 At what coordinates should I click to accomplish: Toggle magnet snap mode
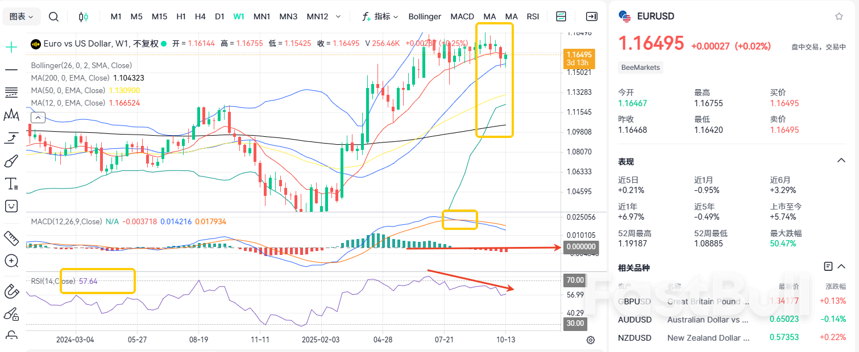point(11,291)
